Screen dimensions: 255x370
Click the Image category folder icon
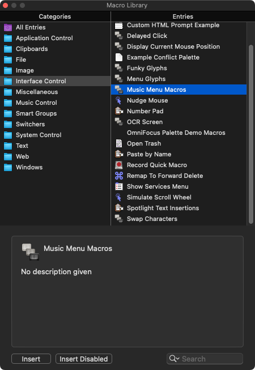pyautogui.click(x=8, y=70)
